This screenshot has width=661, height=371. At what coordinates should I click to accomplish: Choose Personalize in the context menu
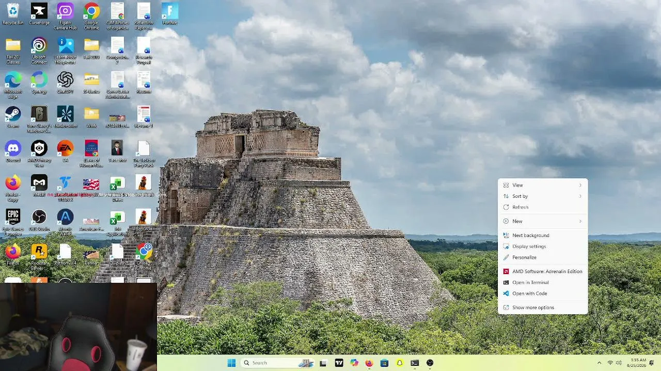click(543, 257)
